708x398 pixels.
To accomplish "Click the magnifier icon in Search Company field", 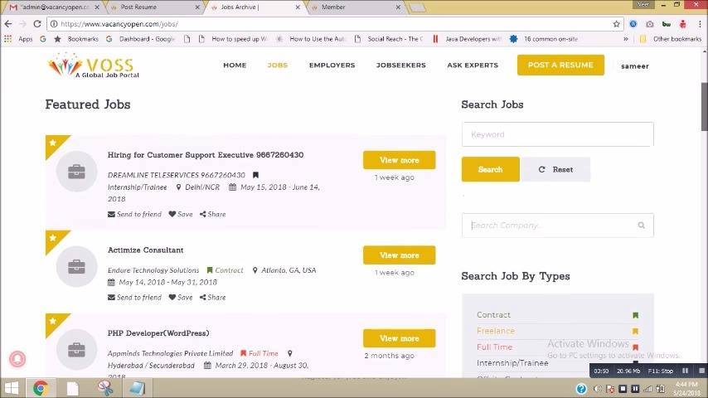I will point(641,225).
